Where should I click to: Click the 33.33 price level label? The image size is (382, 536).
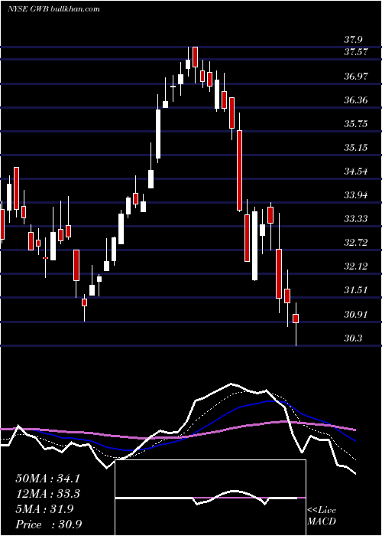(356, 219)
